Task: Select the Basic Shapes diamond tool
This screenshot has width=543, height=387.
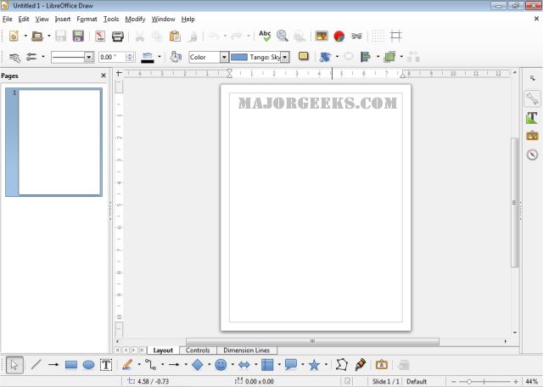Action: point(198,364)
